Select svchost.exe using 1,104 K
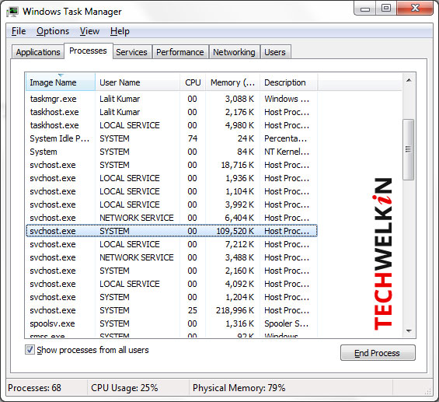The height and width of the screenshot is (402, 439). (172, 191)
